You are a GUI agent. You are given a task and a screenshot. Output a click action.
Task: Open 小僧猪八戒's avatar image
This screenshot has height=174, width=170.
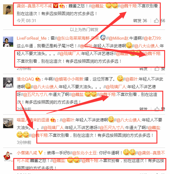pos(8,156)
